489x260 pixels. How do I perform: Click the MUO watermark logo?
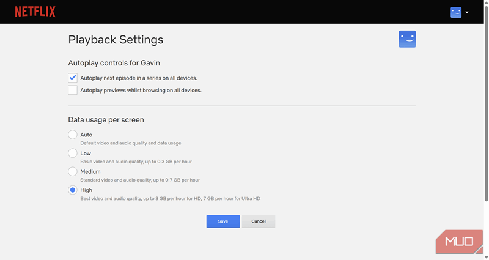pyautogui.click(x=458, y=242)
